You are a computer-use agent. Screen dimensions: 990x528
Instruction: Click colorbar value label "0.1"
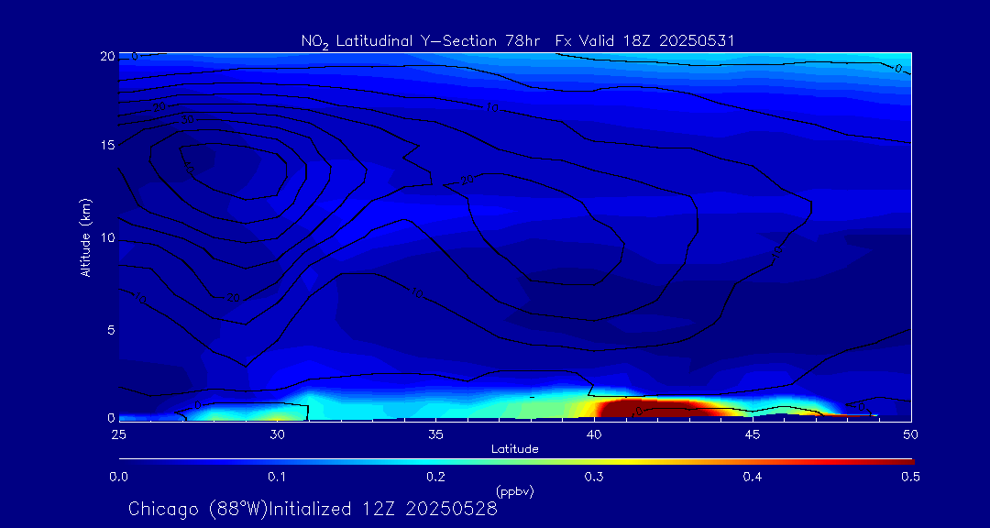[277, 477]
